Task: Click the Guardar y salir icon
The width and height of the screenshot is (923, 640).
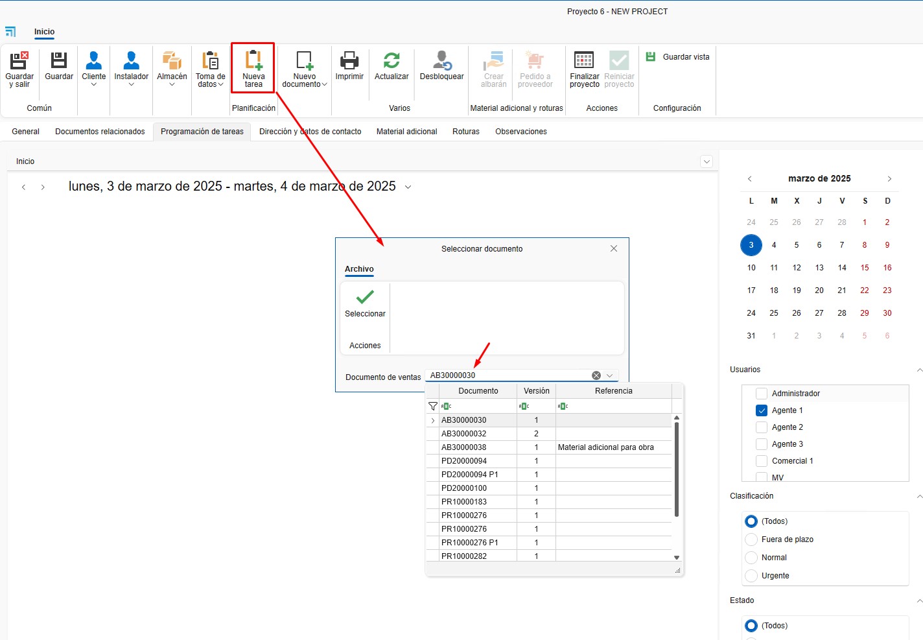Action: (19, 60)
